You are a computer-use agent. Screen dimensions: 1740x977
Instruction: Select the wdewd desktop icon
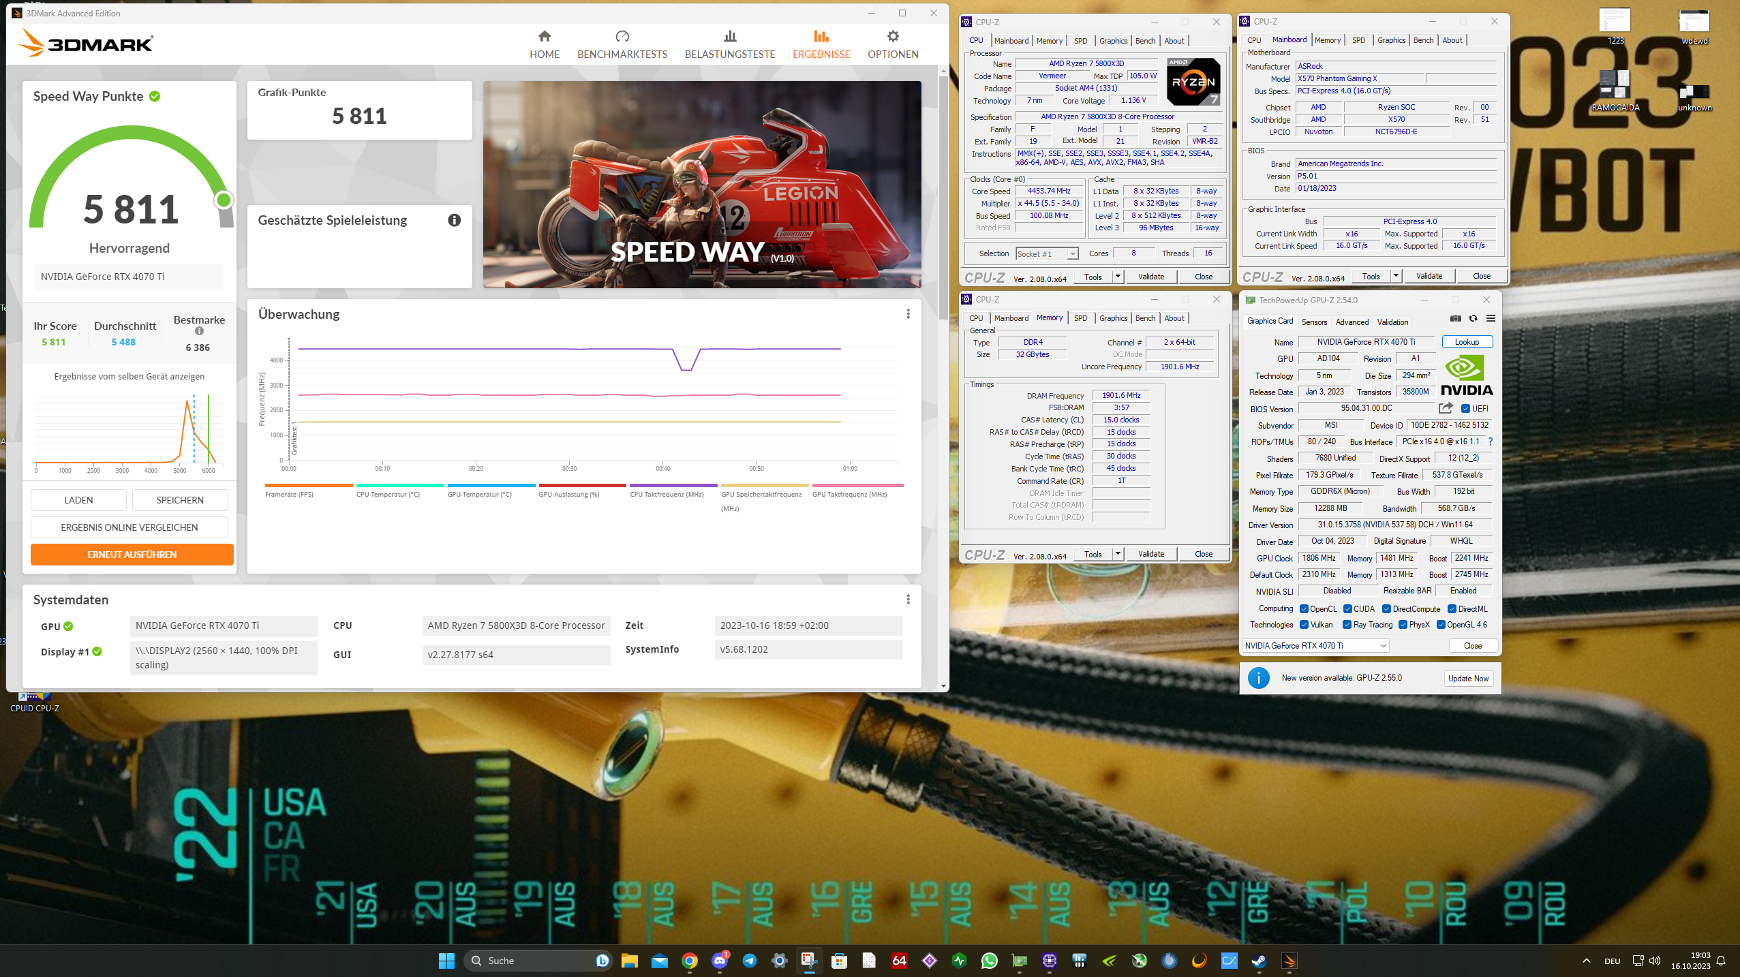1694,27
